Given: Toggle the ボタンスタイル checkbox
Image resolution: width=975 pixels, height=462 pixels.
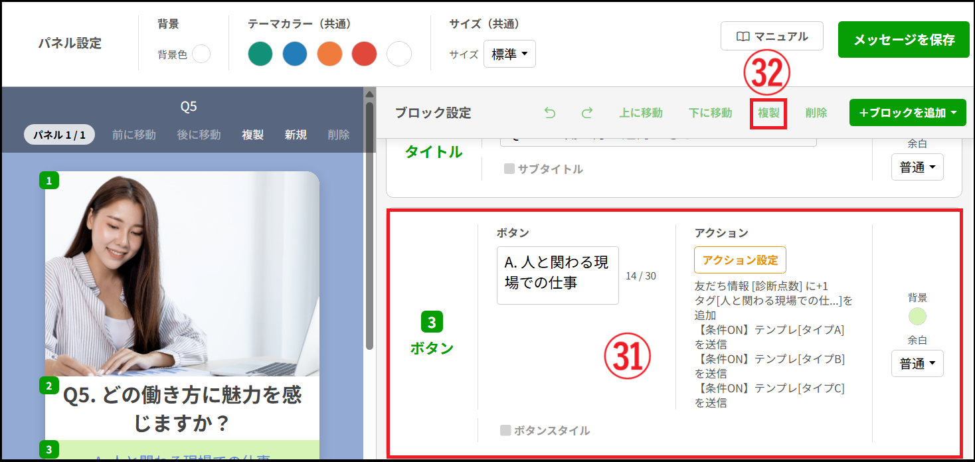Looking at the screenshot, I should tap(505, 431).
